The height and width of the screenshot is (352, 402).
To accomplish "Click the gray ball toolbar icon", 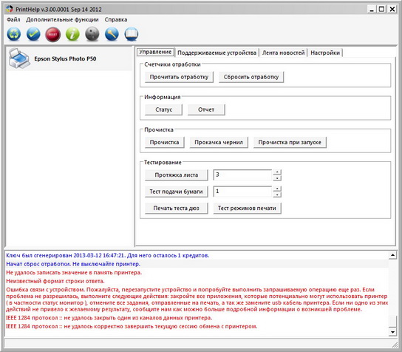I will [x=92, y=34].
